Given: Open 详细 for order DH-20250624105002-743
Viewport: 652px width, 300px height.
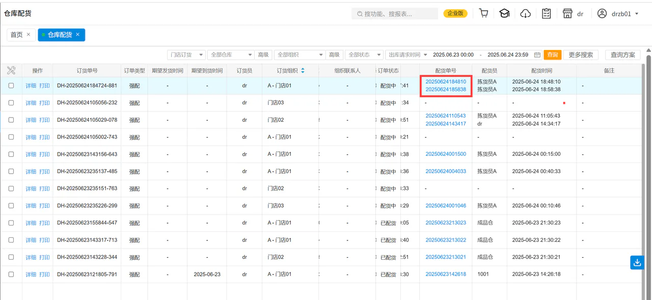Looking at the screenshot, I should [31, 138].
